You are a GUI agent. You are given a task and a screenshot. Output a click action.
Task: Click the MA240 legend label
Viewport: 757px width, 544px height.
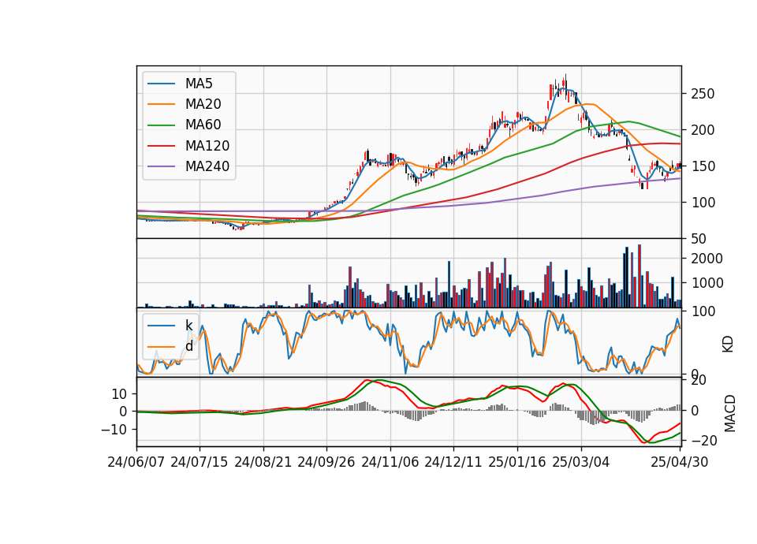tap(207, 166)
